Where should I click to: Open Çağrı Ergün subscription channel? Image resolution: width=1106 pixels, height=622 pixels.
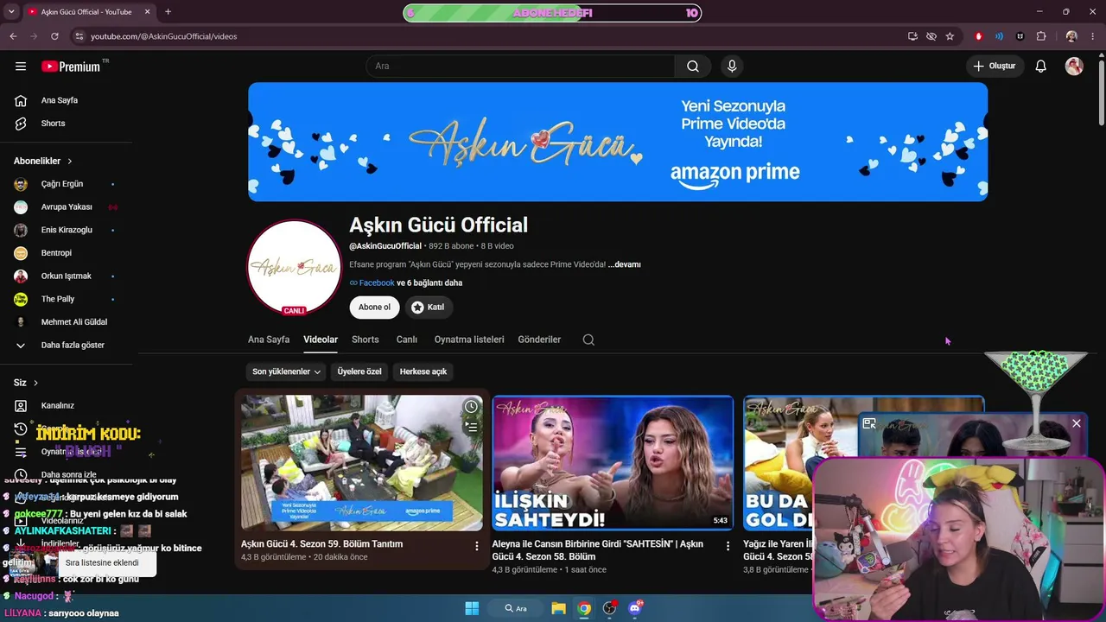click(x=67, y=184)
